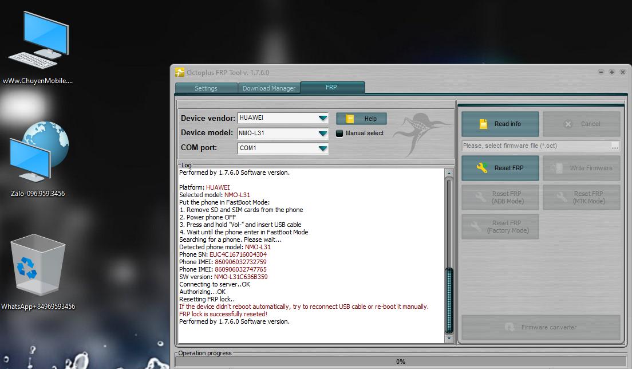632x369 pixels.
Task: Click the SW version NMO-L31C636B359 text
Action: click(240, 277)
